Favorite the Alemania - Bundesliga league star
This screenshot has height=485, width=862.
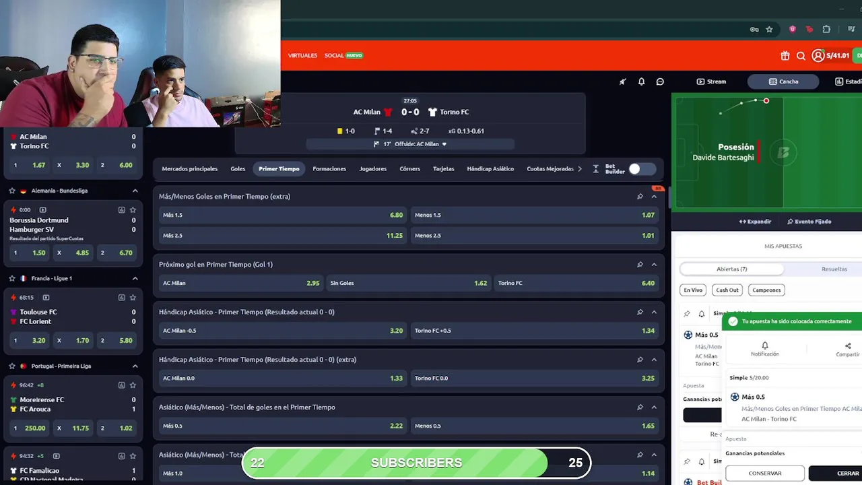pyautogui.click(x=12, y=191)
